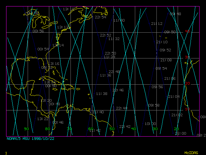Click the McIDAS label

191,153
